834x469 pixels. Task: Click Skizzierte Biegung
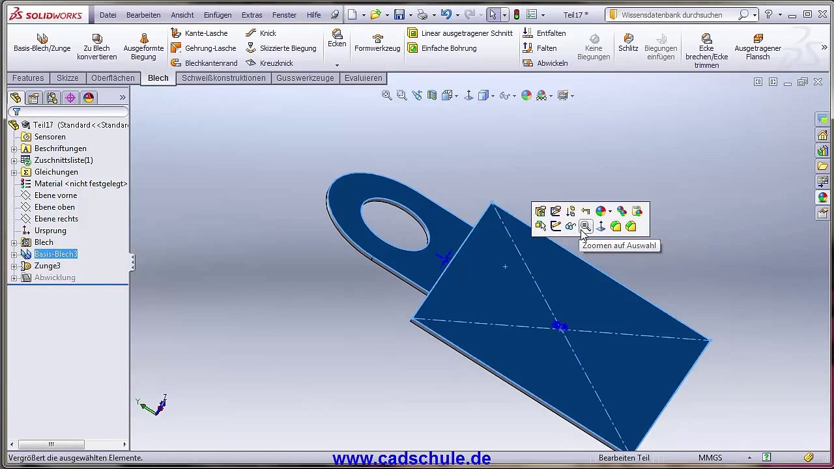(281, 48)
